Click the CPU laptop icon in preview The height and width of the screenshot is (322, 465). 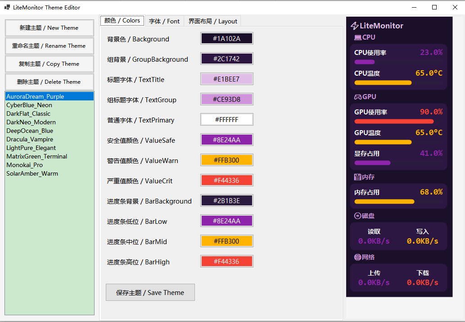(x=358, y=37)
